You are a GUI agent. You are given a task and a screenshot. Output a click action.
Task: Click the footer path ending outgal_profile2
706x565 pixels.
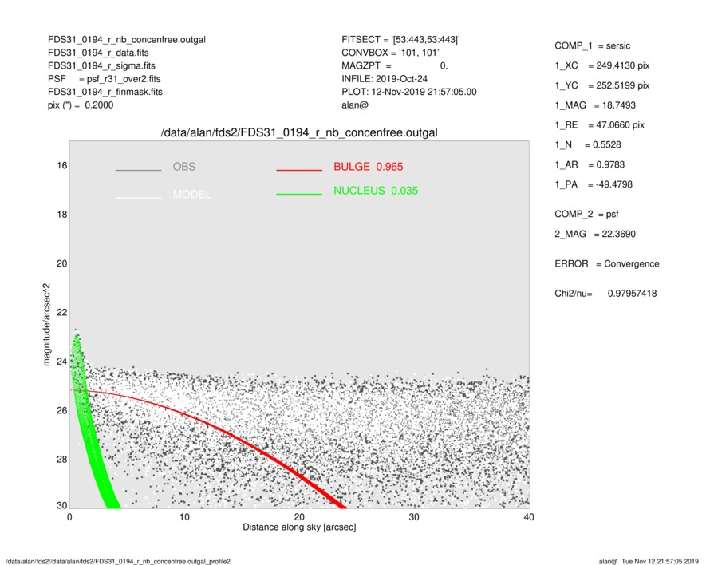pyautogui.click(x=118, y=561)
